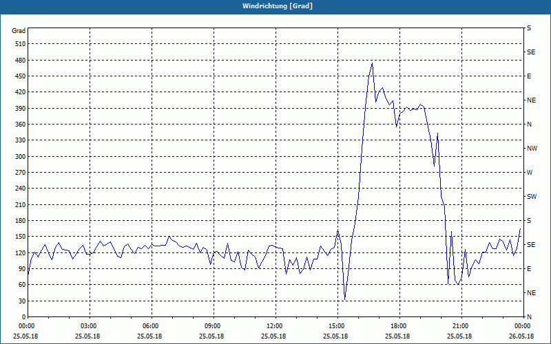Select the 'Grad' unit label on the axis
Screen dimensions: 551x344
tap(19, 31)
